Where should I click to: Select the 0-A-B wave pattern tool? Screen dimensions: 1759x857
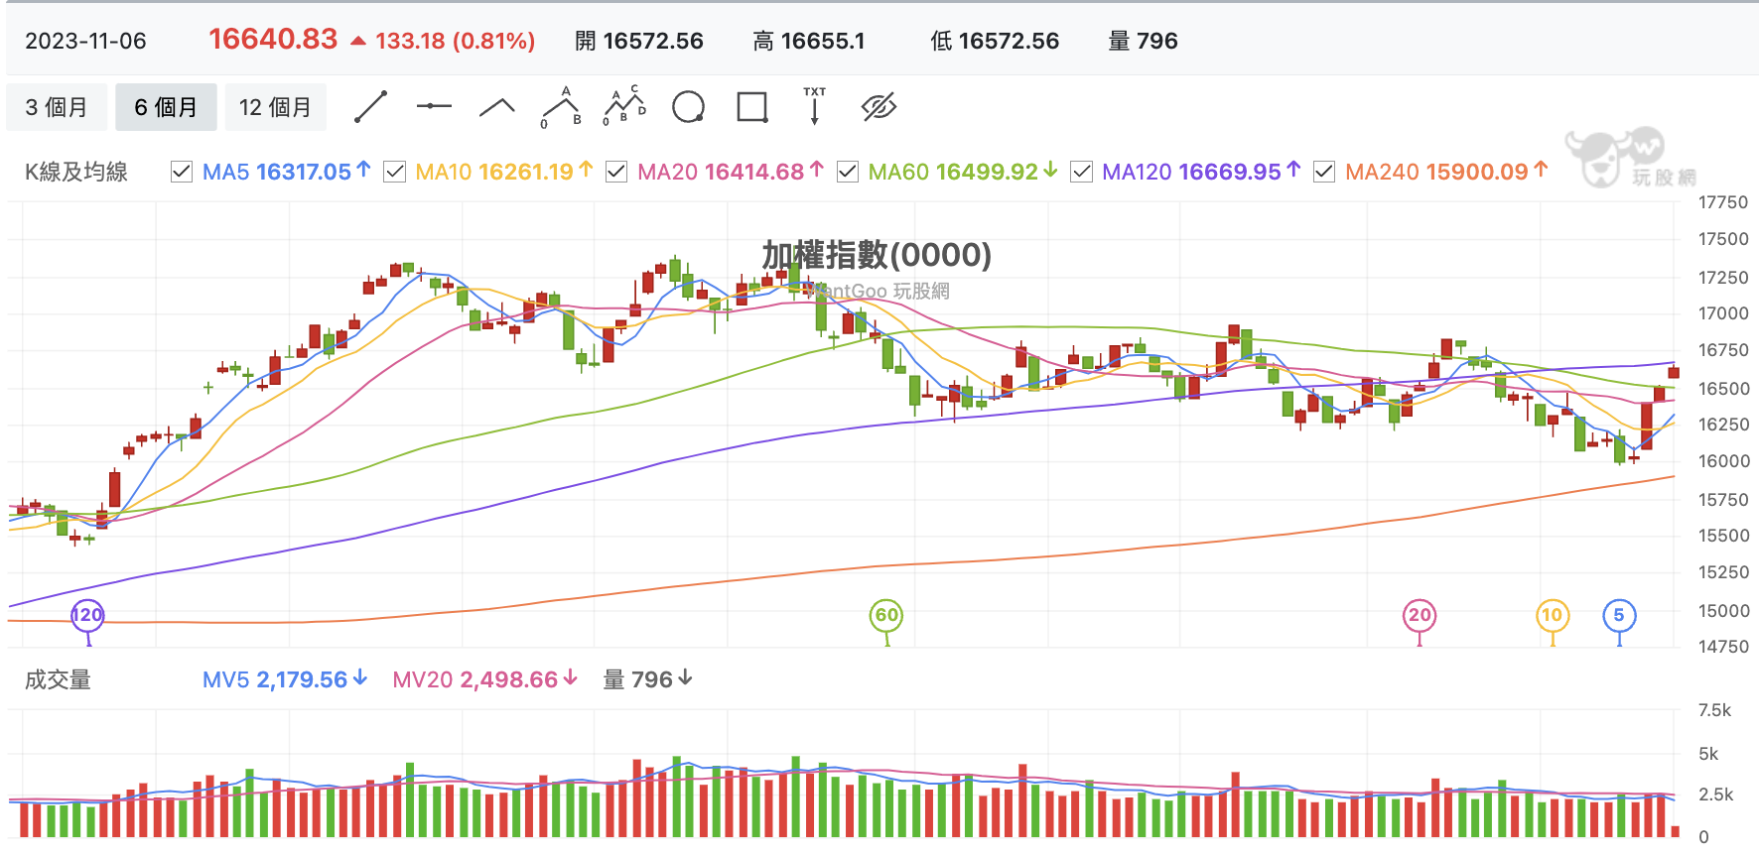561,106
